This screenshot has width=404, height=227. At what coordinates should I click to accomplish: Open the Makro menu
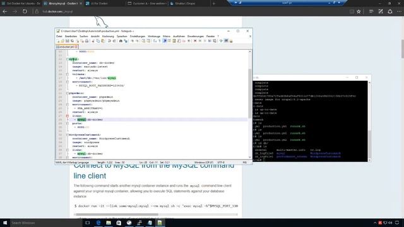coord(167,37)
